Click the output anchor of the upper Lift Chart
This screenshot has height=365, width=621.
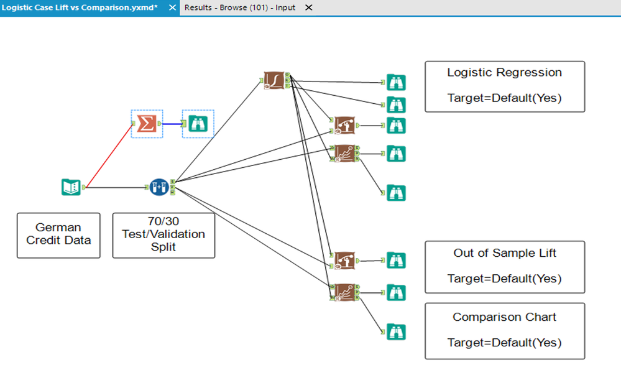pyautogui.click(x=357, y=126)
